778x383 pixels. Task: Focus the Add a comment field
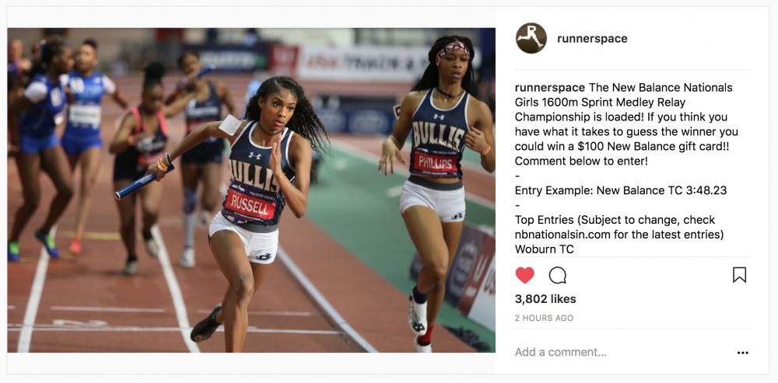[620, 352]
